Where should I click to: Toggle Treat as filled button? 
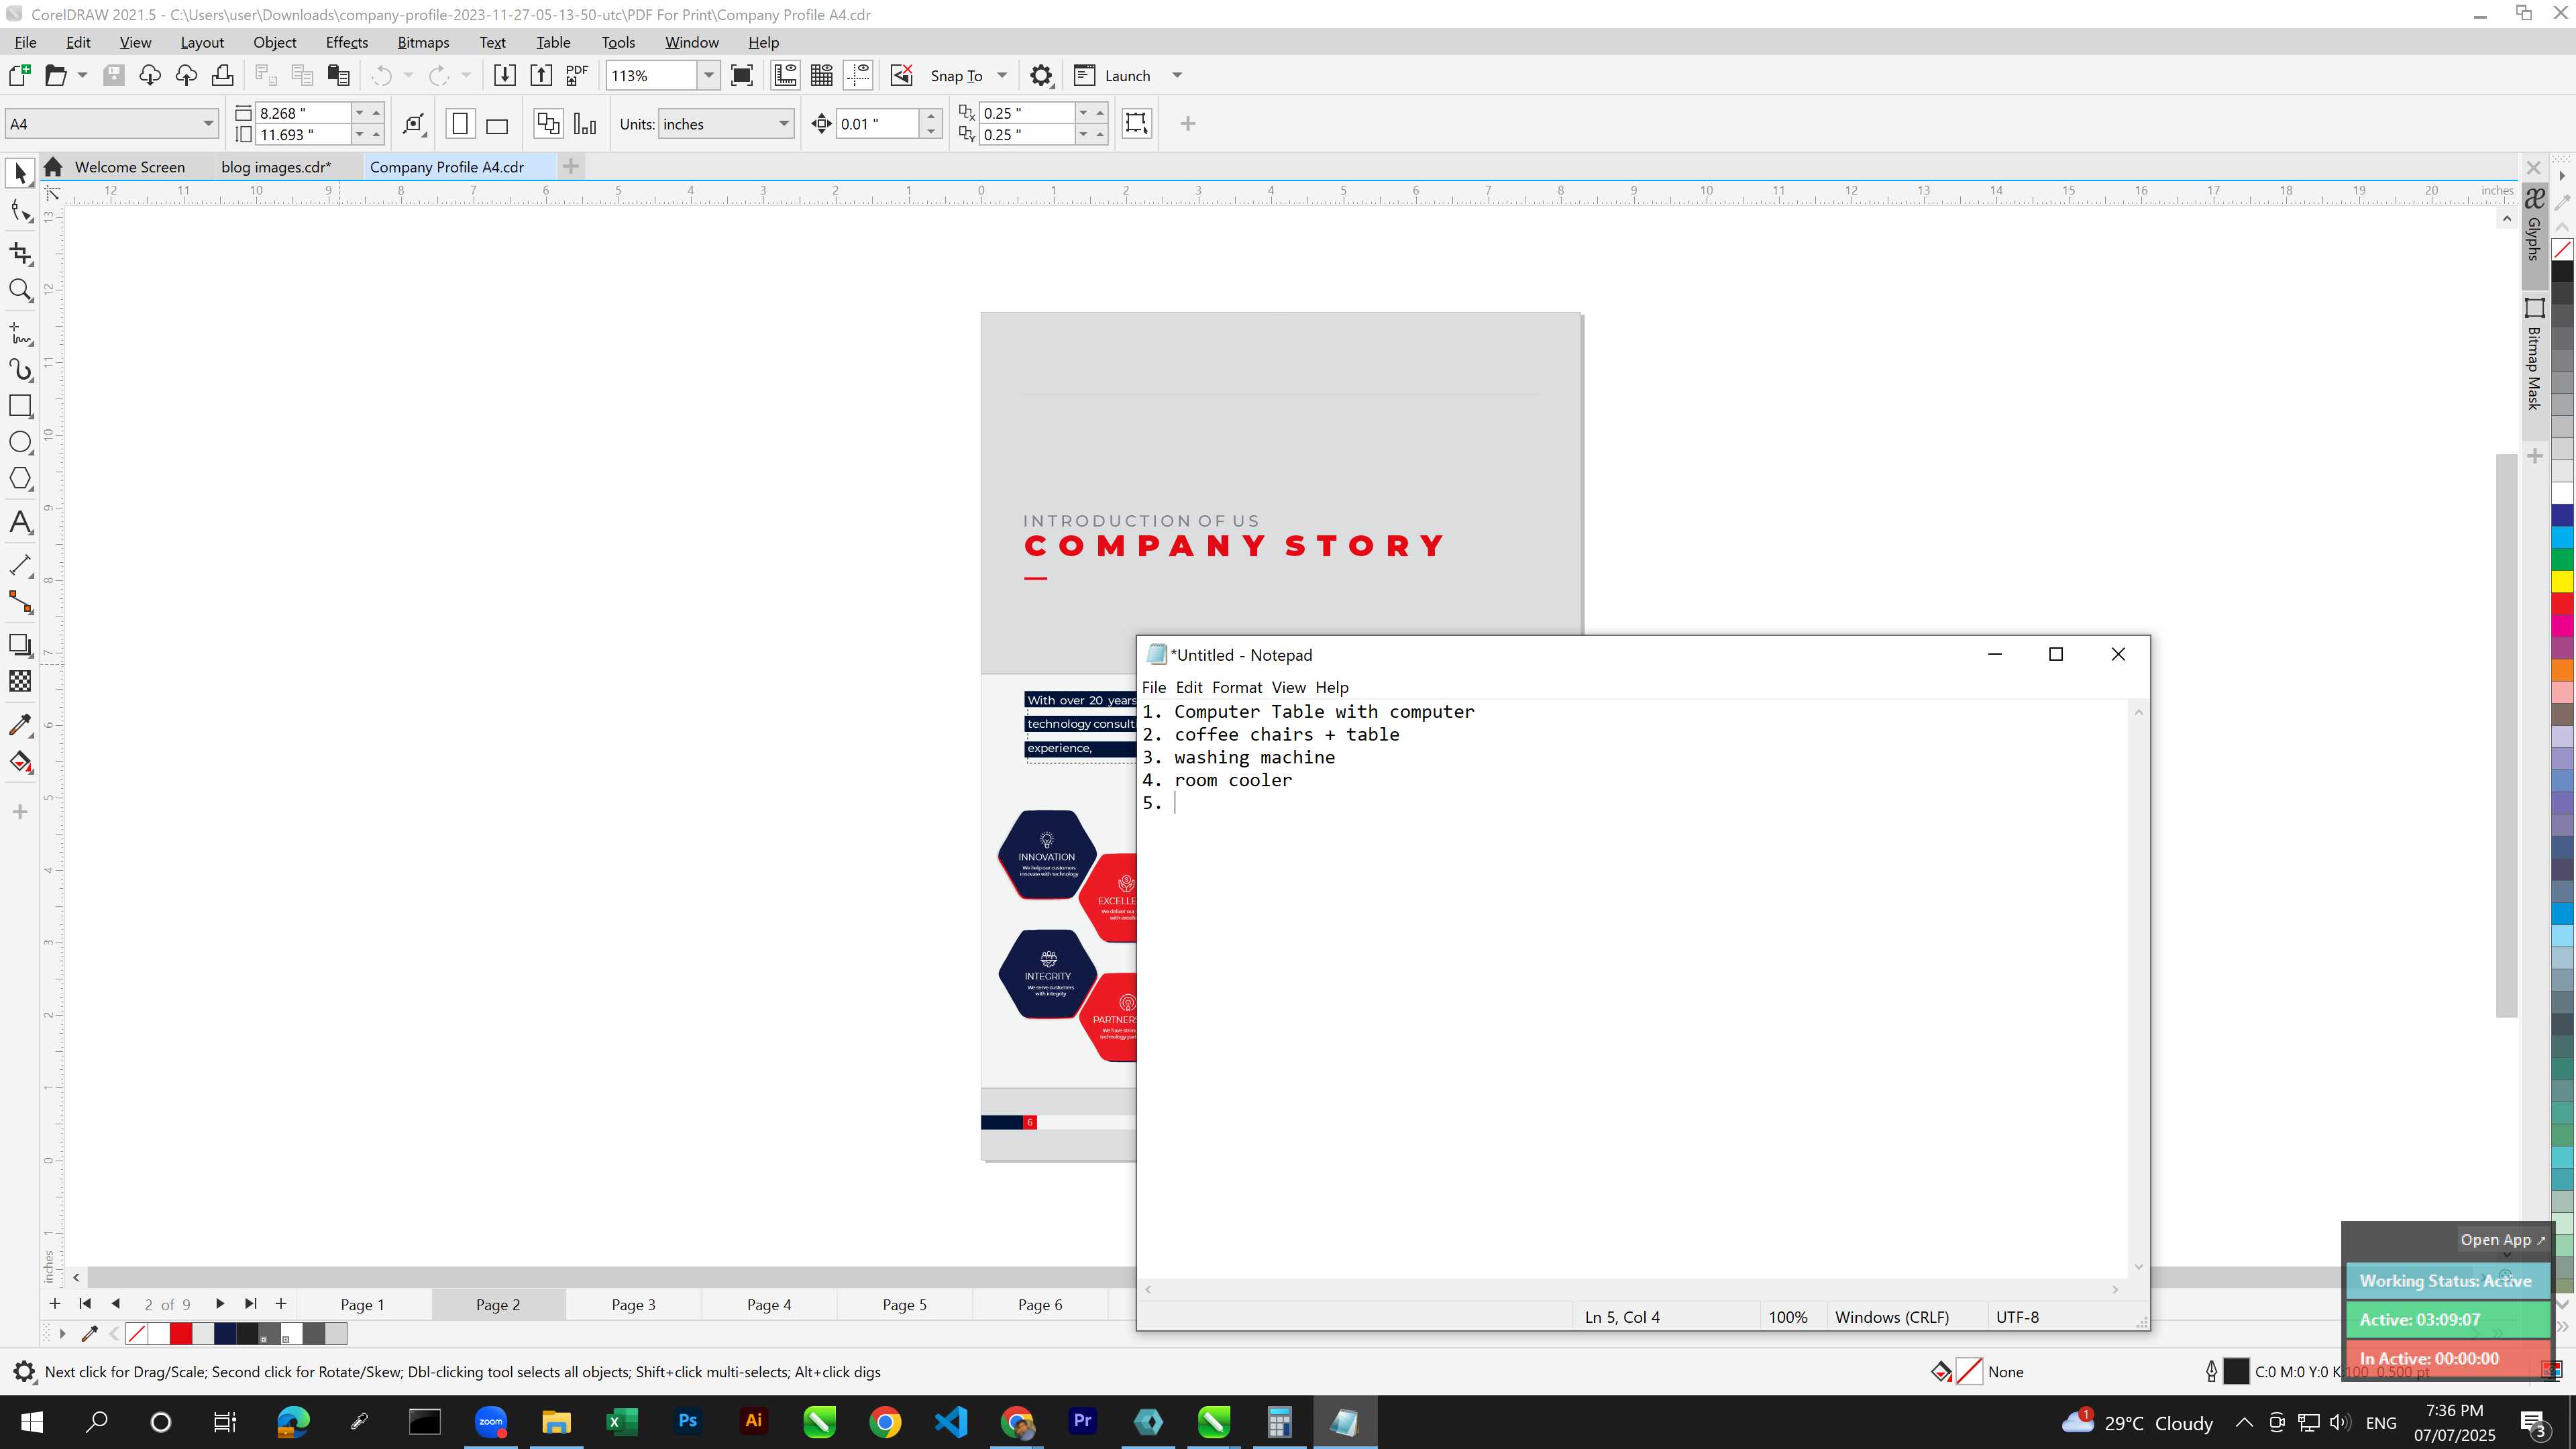tap(1136, 123)
